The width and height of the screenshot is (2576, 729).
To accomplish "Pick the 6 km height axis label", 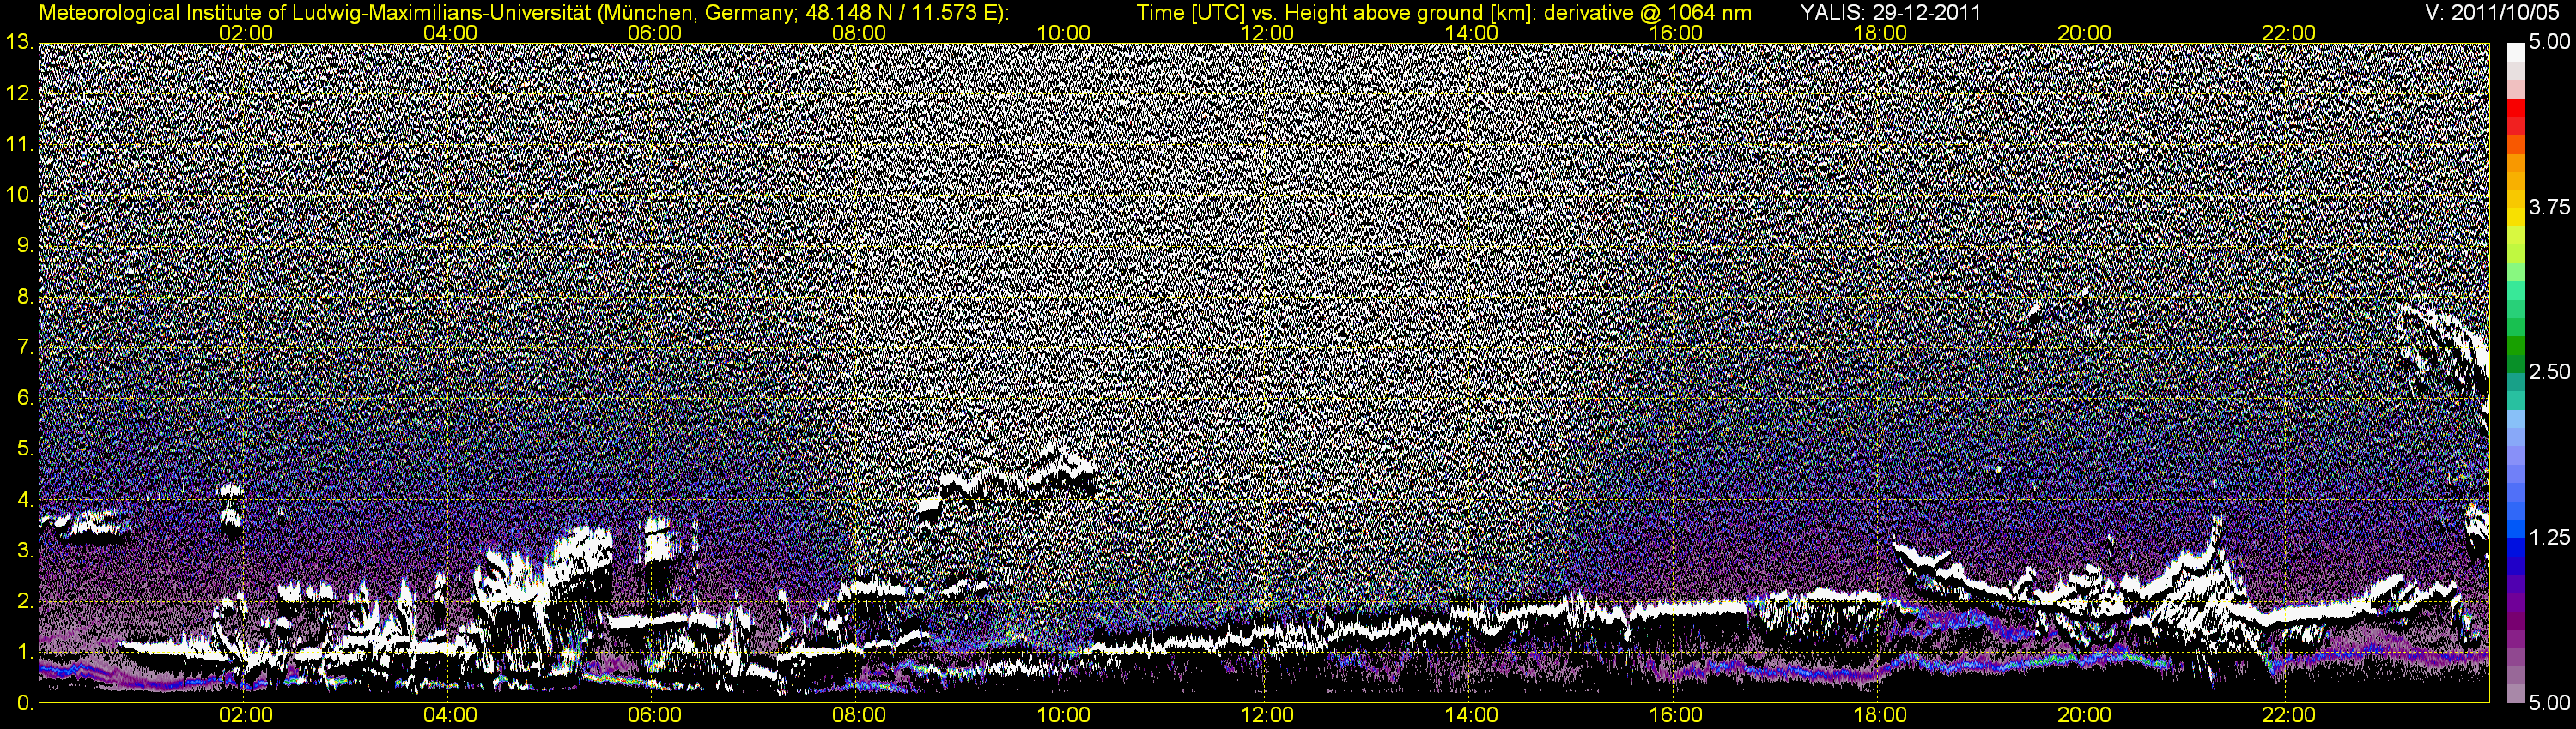I will [24, 399].
